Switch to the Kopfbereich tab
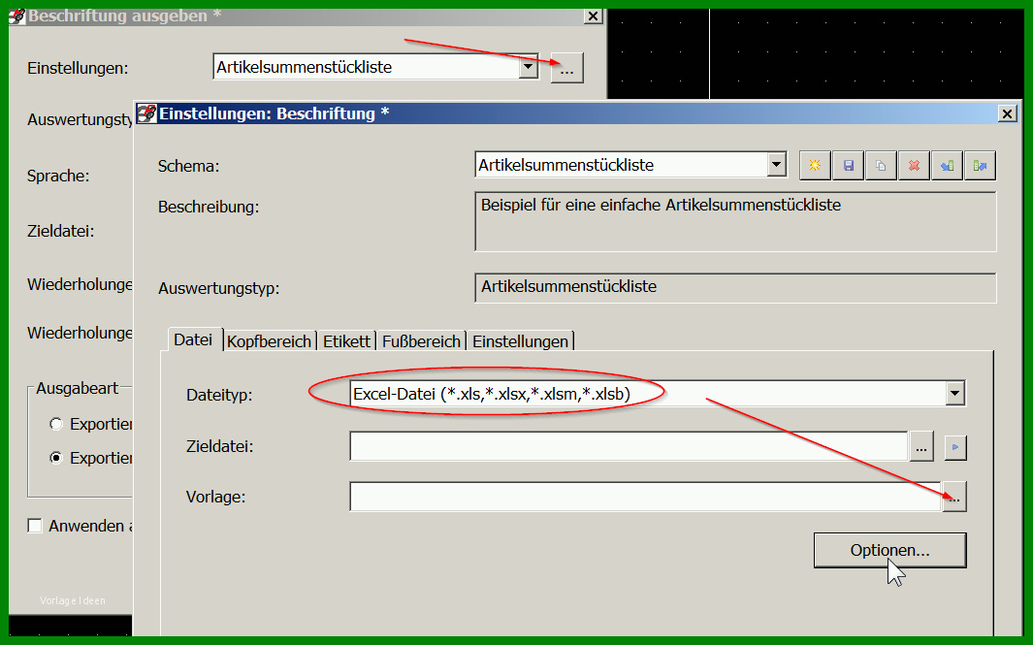1033x645 pixels. 269,341
